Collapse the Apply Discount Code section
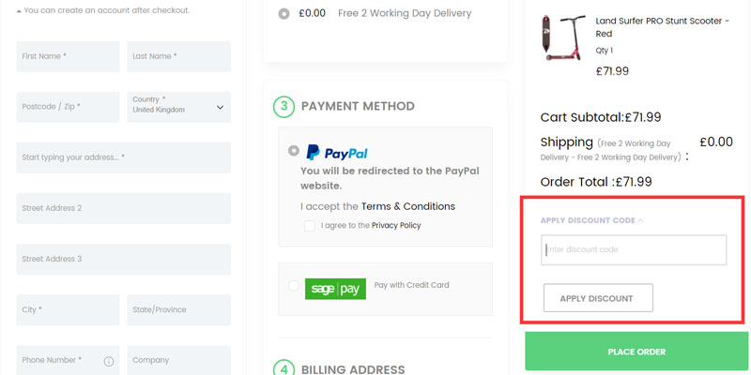The width and height of the screenshot is (751, 375). tap(591, 220)
